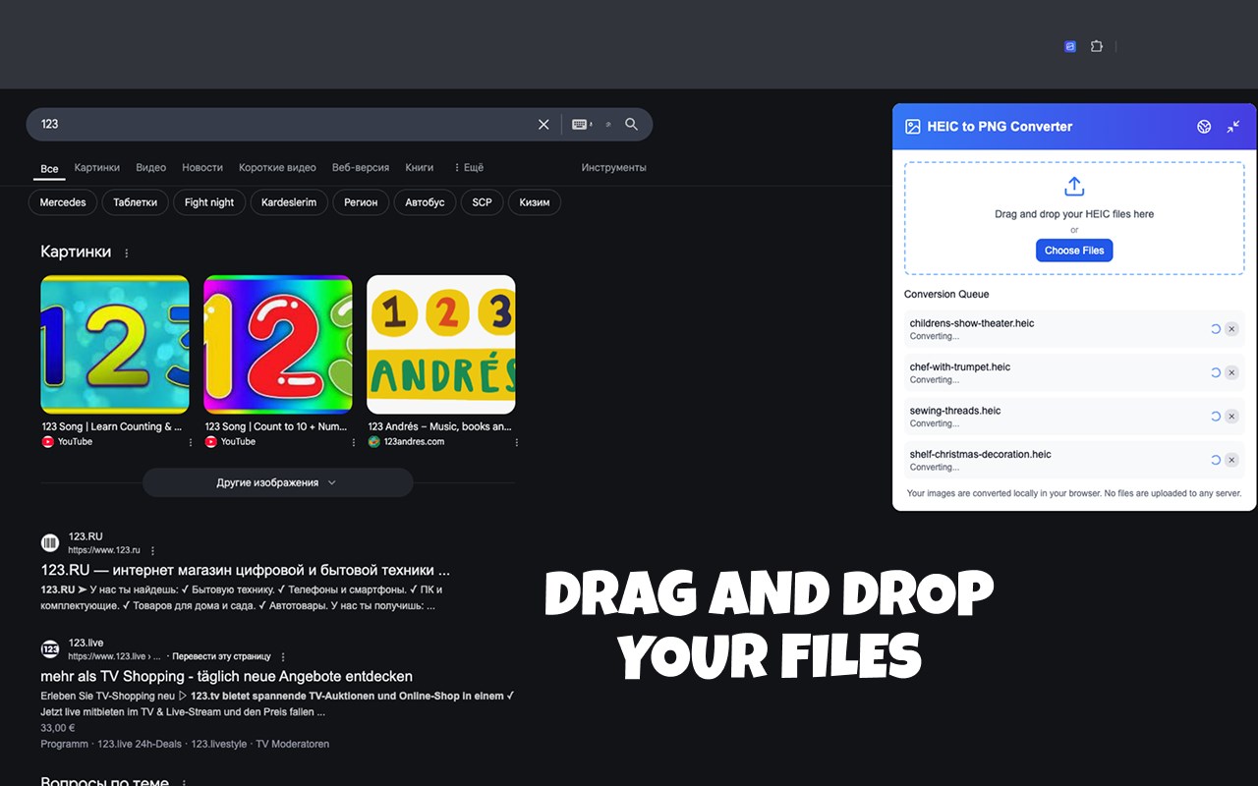Click the Conversion Queue heading text

[x=946, y=294]
